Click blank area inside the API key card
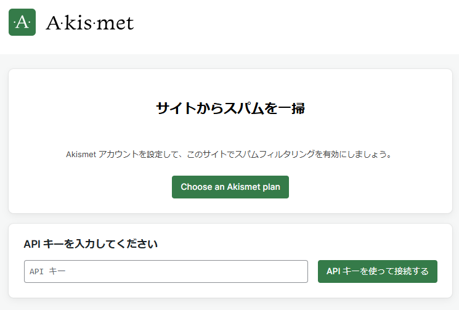459x310 pixels. click(x=293, y=243)
